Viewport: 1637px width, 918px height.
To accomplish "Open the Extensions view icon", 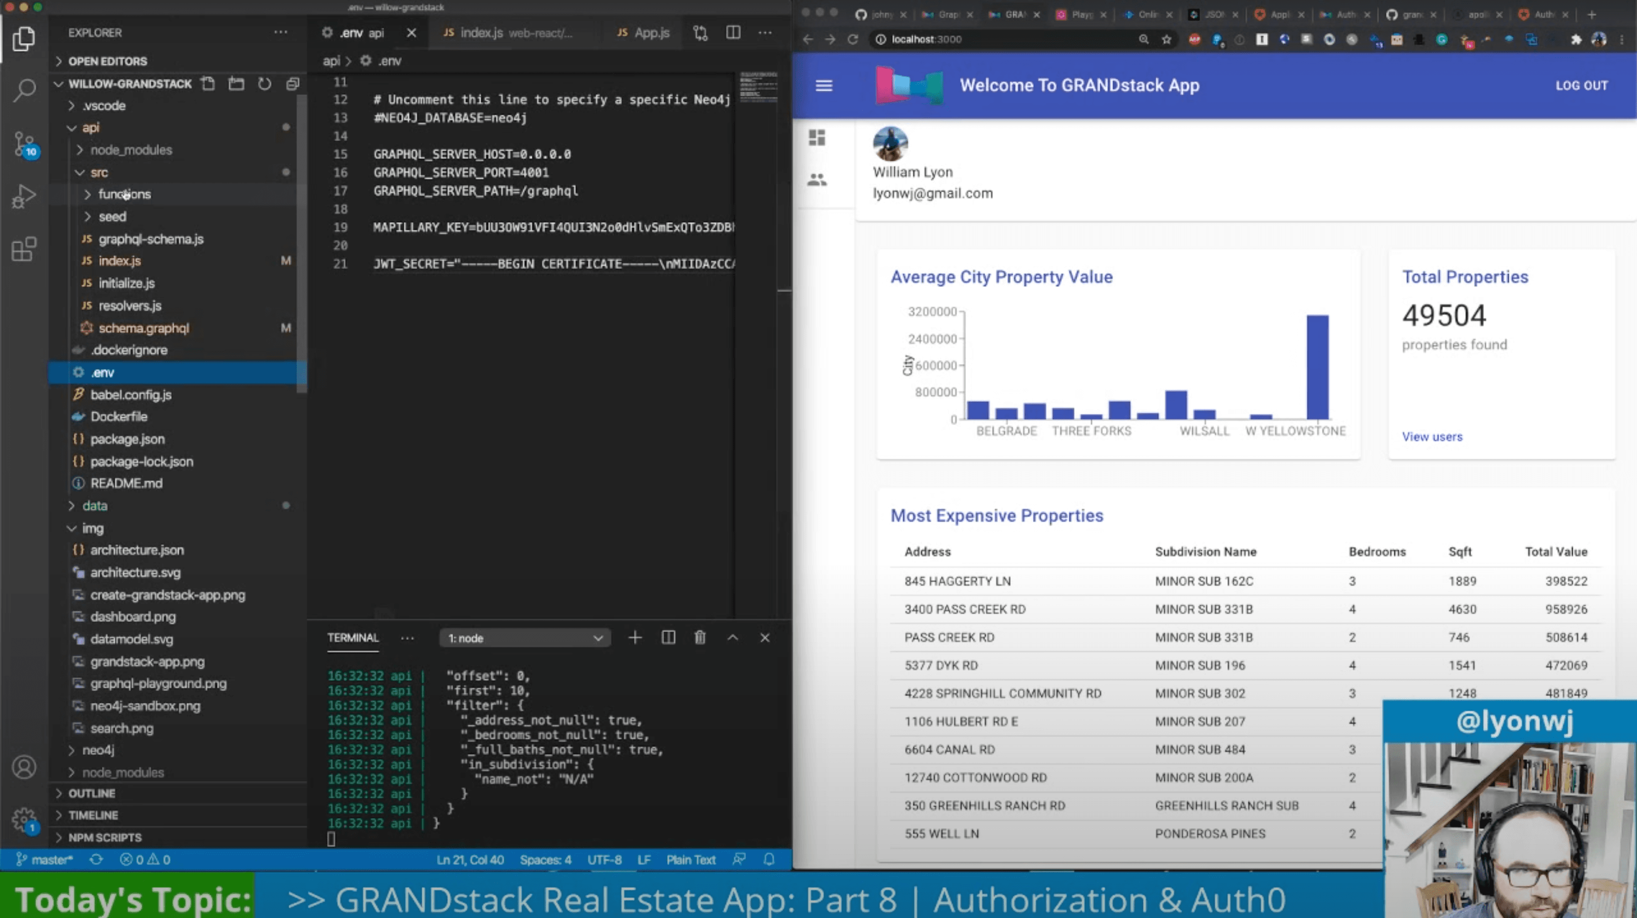I will pyautogui.click(x=24, y=249).
